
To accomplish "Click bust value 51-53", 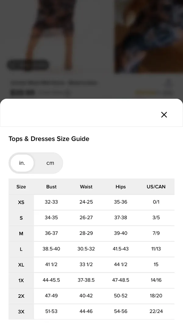I will [51, 311].
